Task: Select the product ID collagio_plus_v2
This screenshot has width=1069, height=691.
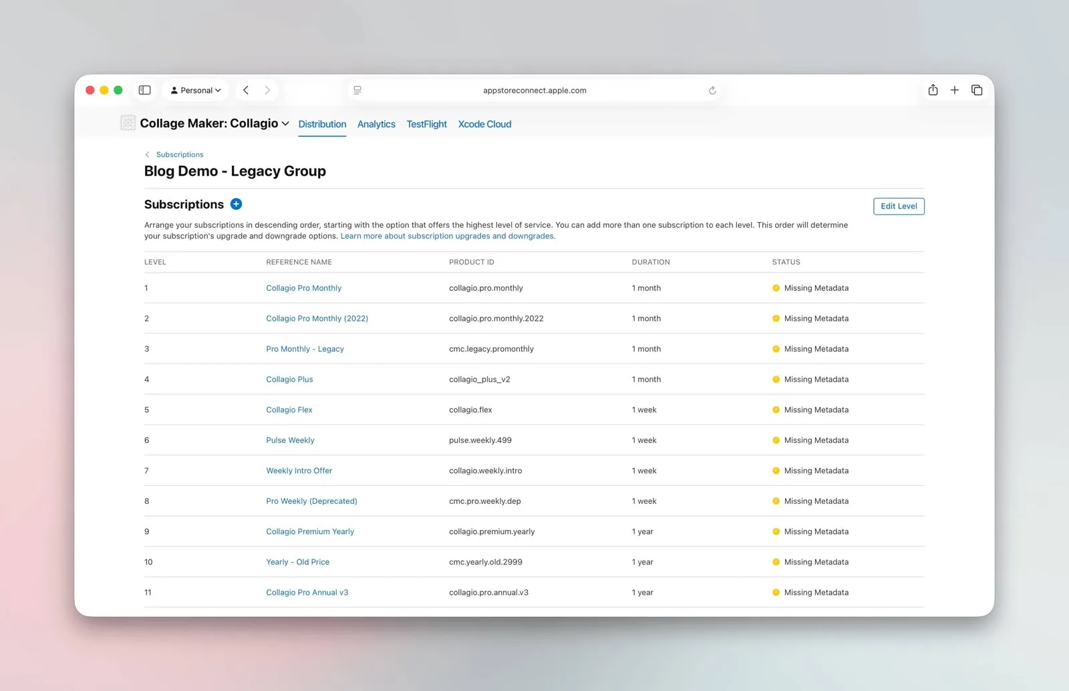Action: pyautogui.click(x=479, y=380)
